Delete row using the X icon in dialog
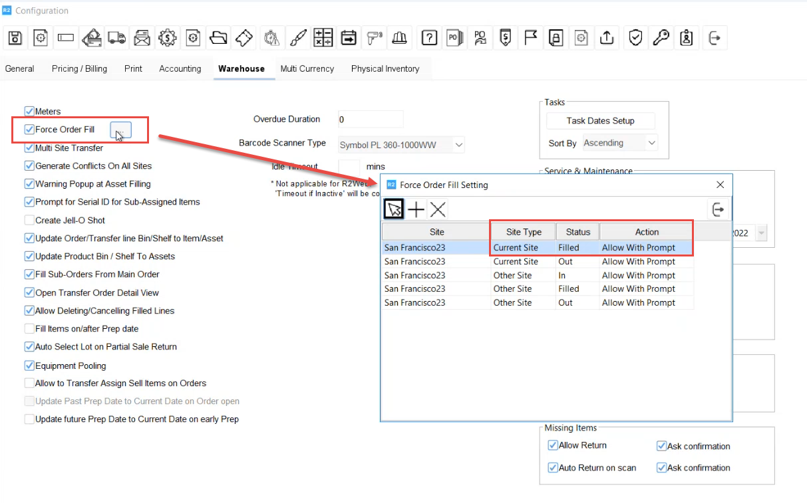807x503 pixels. tap(438, 210)
